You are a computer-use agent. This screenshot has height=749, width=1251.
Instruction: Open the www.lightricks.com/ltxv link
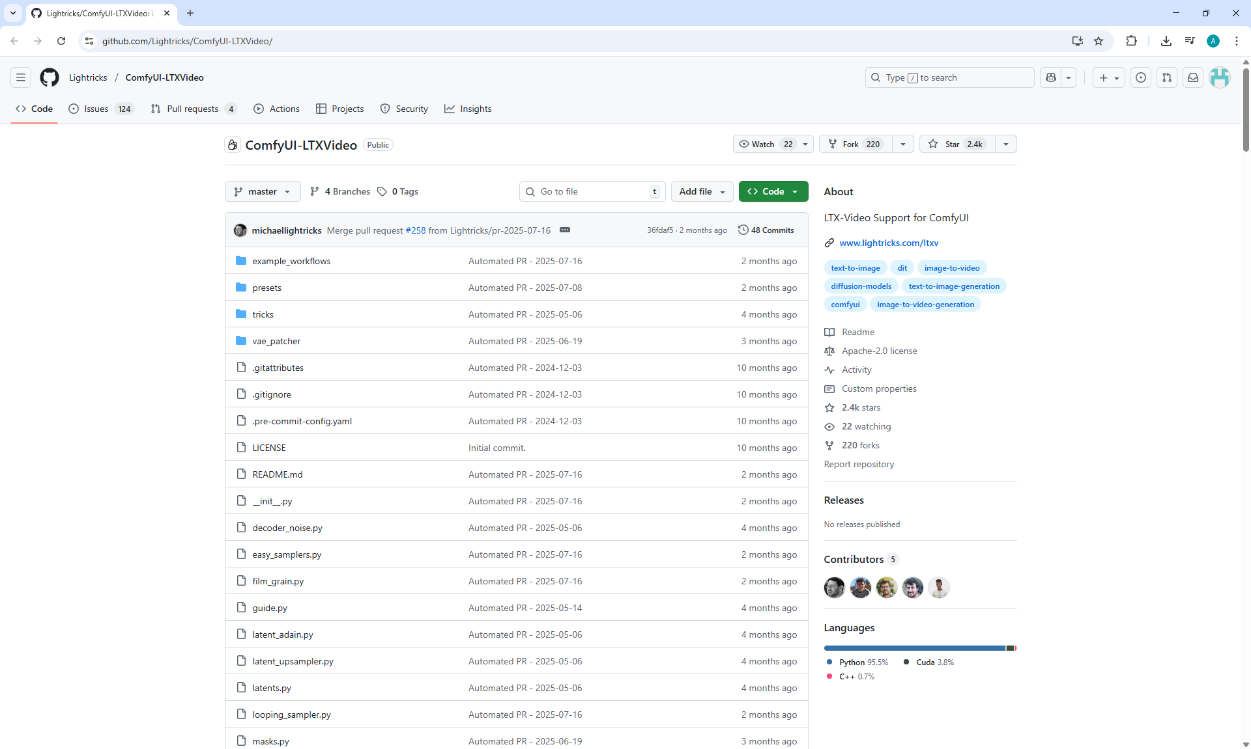point(889,243)
